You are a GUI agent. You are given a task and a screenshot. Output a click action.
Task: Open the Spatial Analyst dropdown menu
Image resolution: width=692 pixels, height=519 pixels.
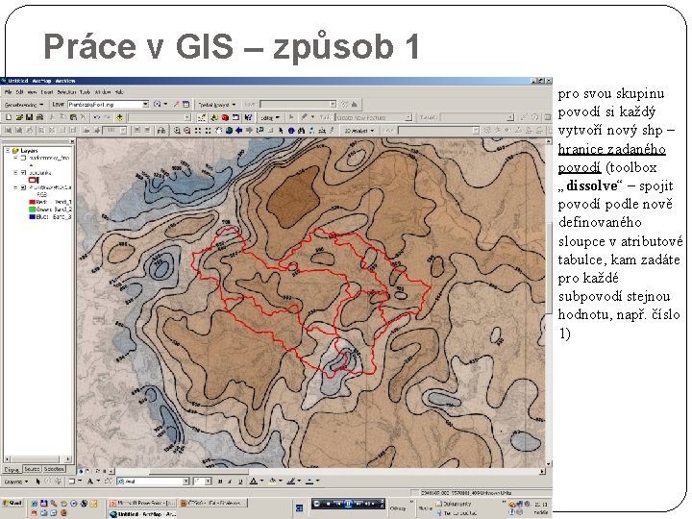pos(216,105)
